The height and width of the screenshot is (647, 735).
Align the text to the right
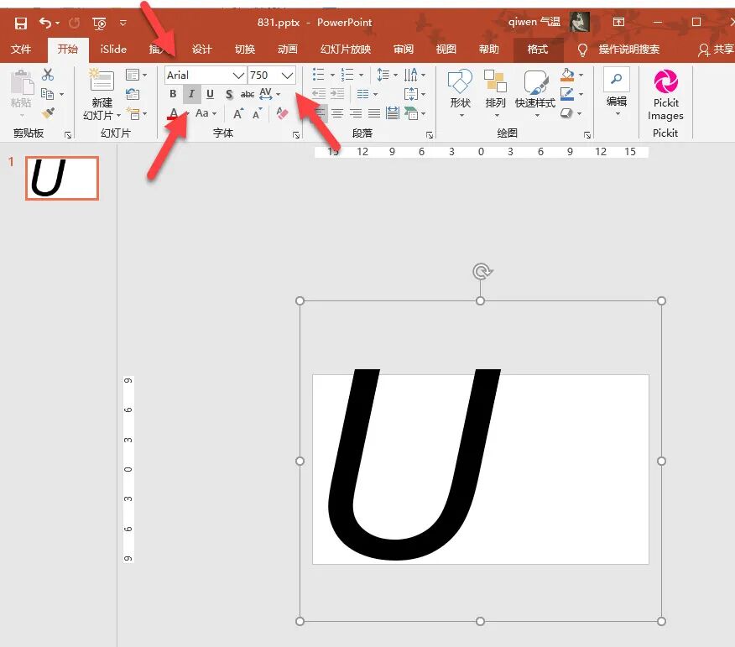tap(356, 113)
